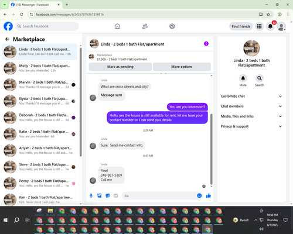Reload the browser page
The height and width of the screenshot is (234, 293).
pyautogui.click(x=22, y=15)
